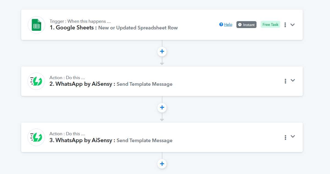Viewport: 330px width, 174px height.
Task: Add a new step below step 3
Action: tap(162, 164)
